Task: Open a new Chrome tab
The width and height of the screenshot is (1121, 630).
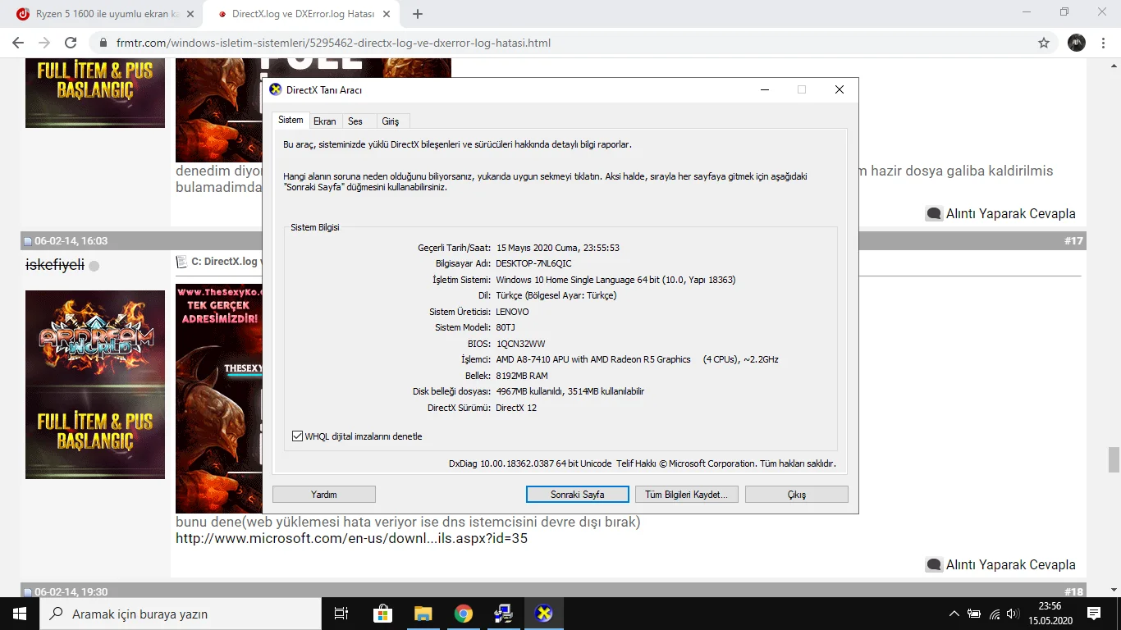Action: click(x=418, y=14)
